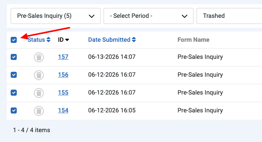Sort by Status using its sort arrows
Screen dimensions: 262x142
tap(48, 39)
